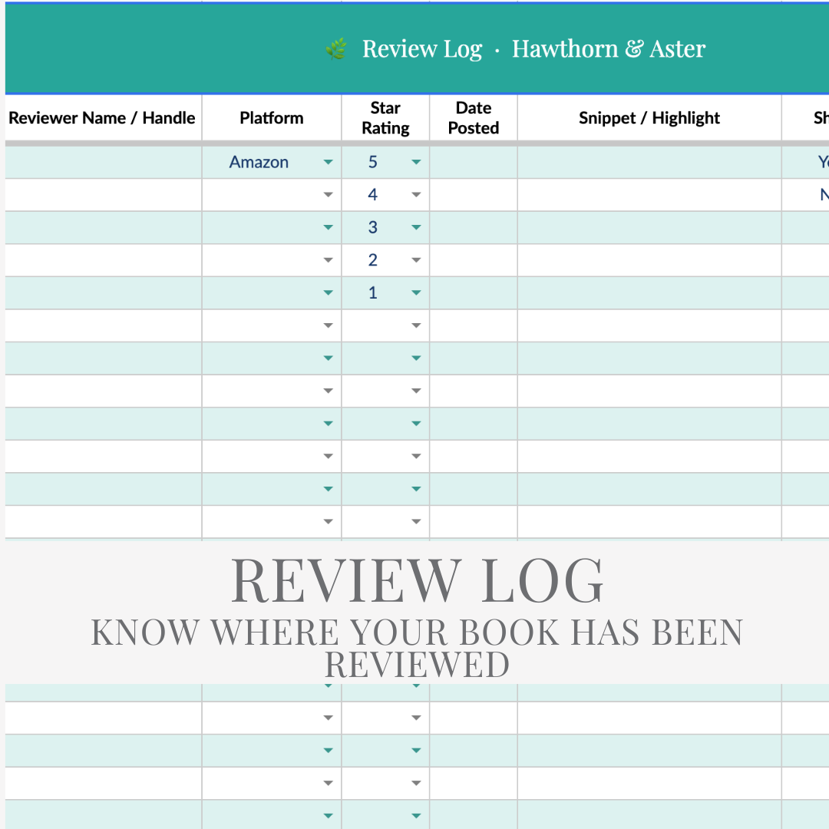Screen dimensions: 829x829
Task: Click Snippet cell in the 4-star row
Action: pos(649,195)
